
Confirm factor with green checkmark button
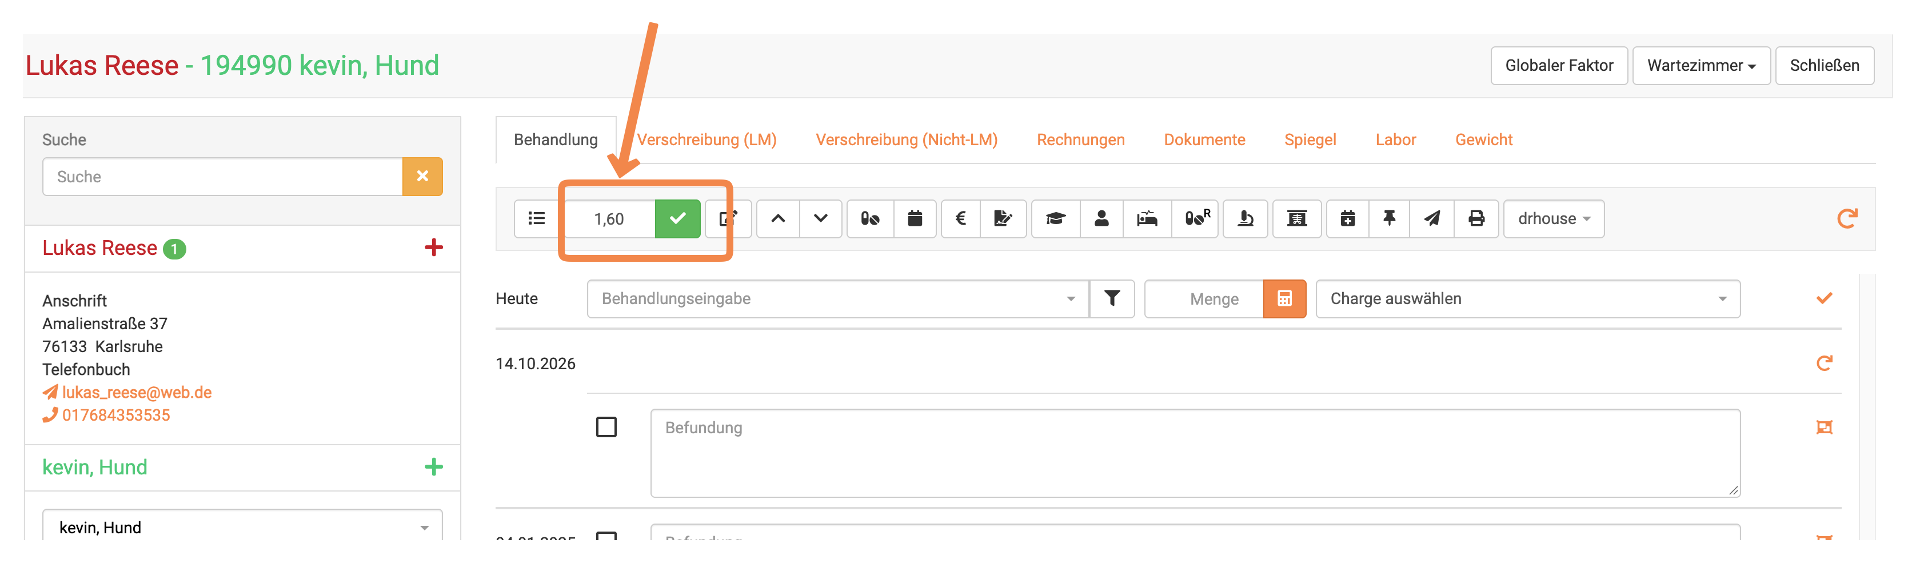coord(677,219)
